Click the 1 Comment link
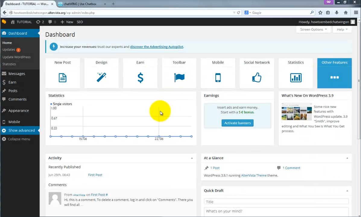361x217 pixels. (x=291, y=168)
